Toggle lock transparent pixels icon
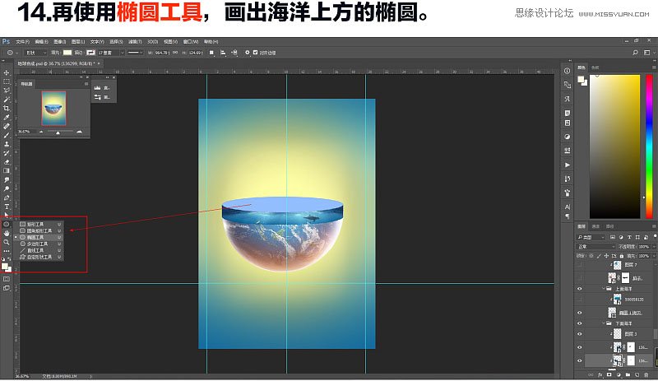This screenshot has width=658, height=381. pyautogui.click(x=591, y=256)
